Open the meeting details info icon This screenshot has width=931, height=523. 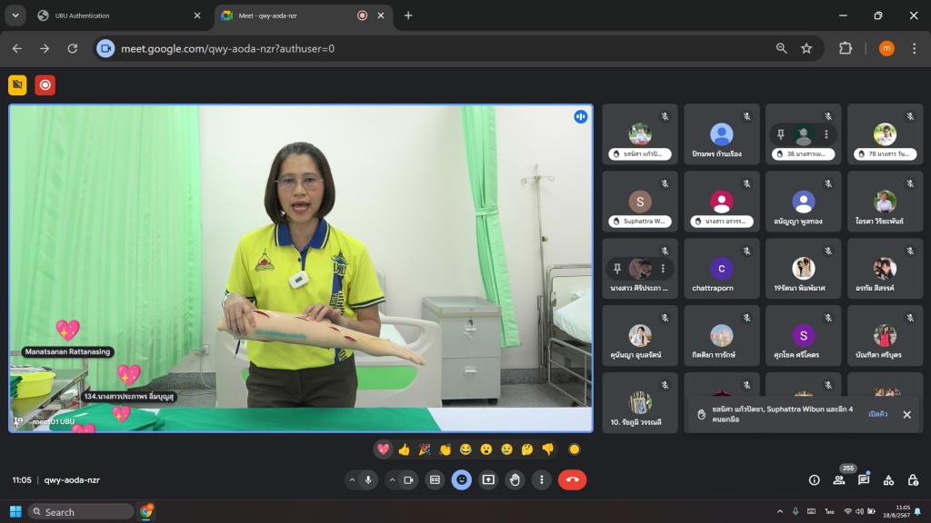[x=814, y=479]
